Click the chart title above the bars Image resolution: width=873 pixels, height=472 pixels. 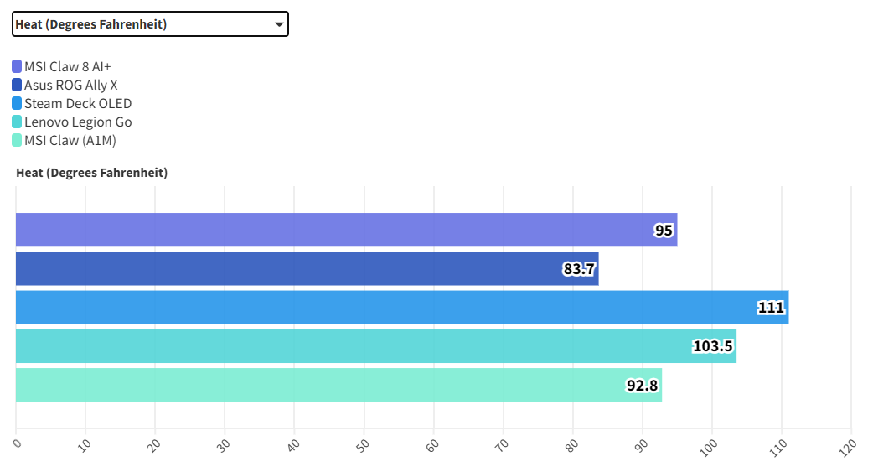91,173
